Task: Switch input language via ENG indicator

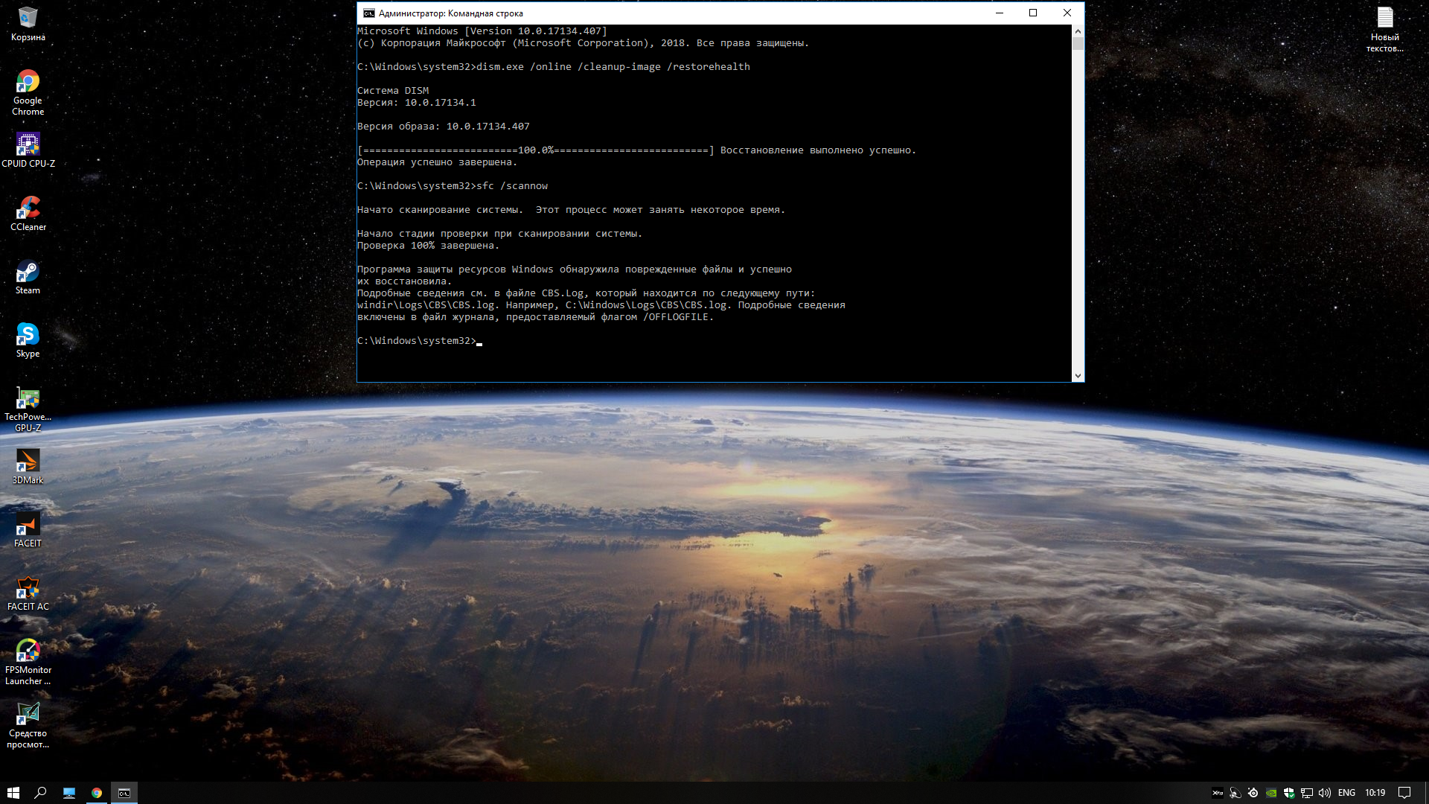Action: click(1346, 793)
